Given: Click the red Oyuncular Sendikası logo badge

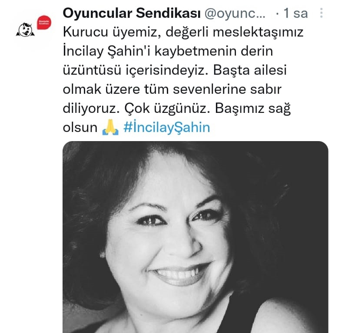Looking at the screenshot, I should (x=44, y=22).
